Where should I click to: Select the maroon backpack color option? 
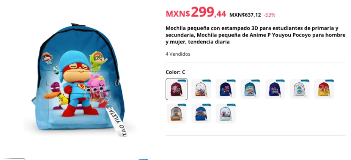(176, 89)
